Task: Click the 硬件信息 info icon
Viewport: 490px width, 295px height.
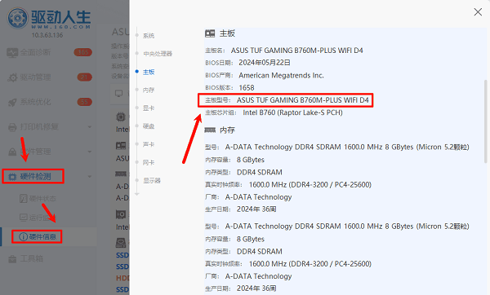Action: coord(24,236)
